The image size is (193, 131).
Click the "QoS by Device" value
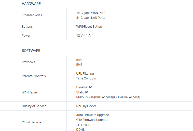pos(86,106)
